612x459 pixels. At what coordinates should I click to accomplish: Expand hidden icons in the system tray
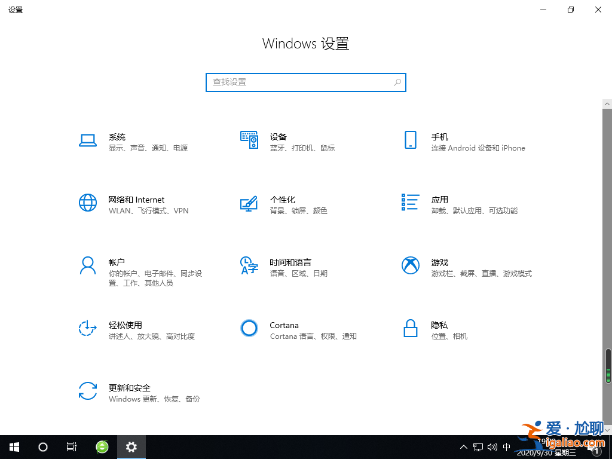click(464, 446)
